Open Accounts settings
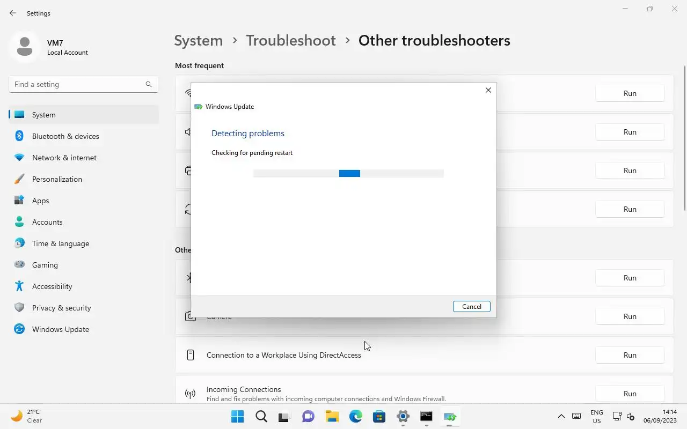The image size is (687, 429). tap(84, 222)
